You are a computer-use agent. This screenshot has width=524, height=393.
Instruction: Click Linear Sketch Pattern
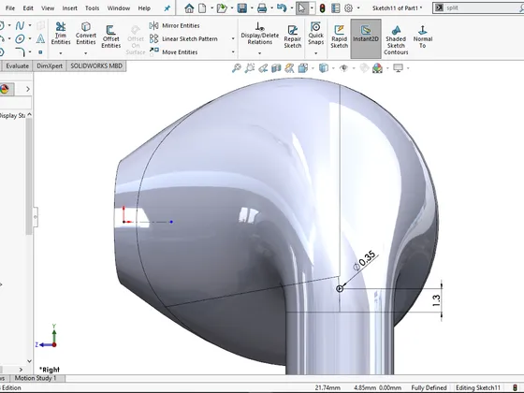pyautogui.click(x=183, y=38)
